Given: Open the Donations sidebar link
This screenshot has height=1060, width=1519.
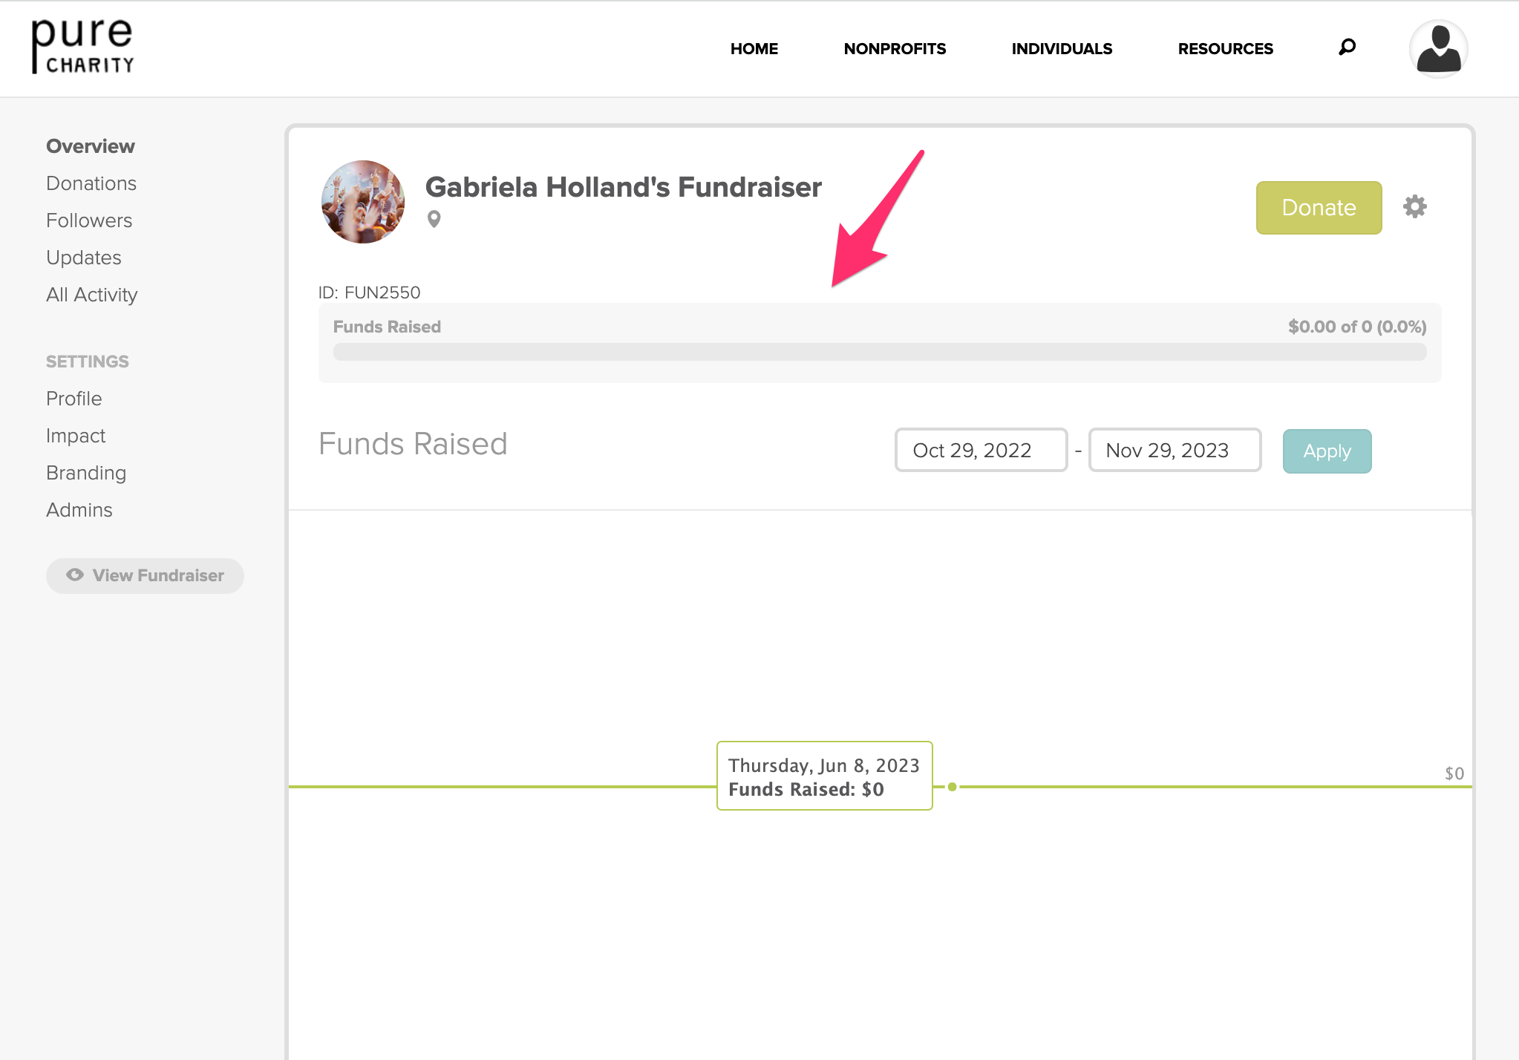Looking at the screenshot, I should click(x=91, y=183).
